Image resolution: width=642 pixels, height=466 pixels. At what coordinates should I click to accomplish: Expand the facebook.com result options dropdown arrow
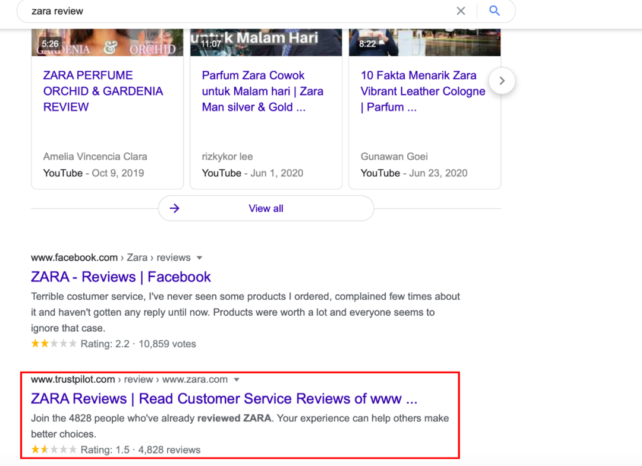tap(199, 258)
